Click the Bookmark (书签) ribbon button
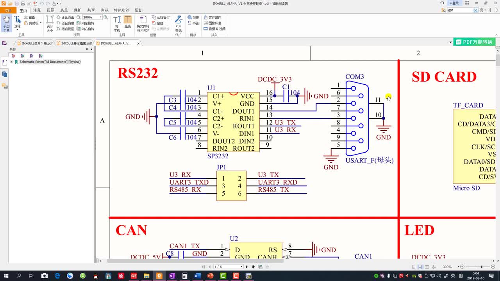 tap(193, 23)
